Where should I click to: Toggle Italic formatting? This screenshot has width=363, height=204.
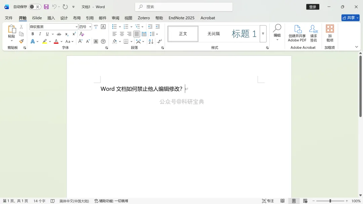40,34
